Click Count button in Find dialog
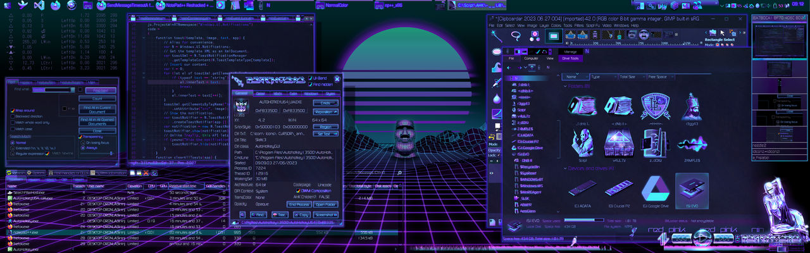This screenshot has height=253, width=810. click(97, 99)
